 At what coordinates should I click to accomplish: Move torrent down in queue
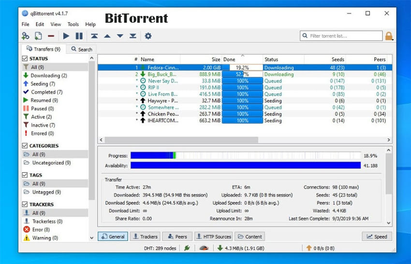click(x=120, y=36)
